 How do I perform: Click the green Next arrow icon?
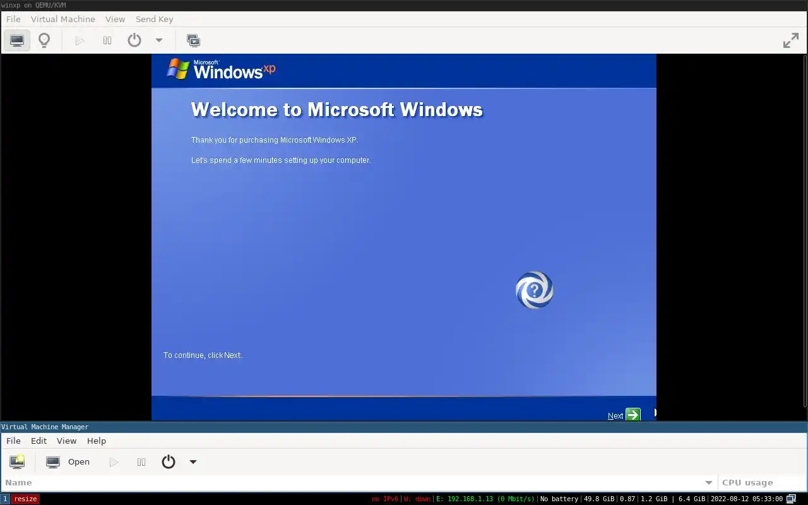tap(633, 415)
